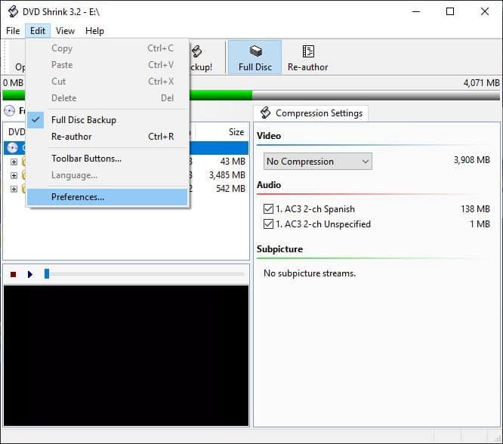The image size is (503, 444).
Task: Open the File menu
Action: (x=13, y=31)
